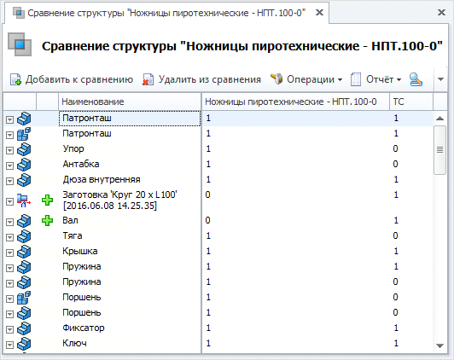This screenshot has width=454, height=360.
Task: Click the Отчёт report sheet icon
Action: (x=356, y=79)
